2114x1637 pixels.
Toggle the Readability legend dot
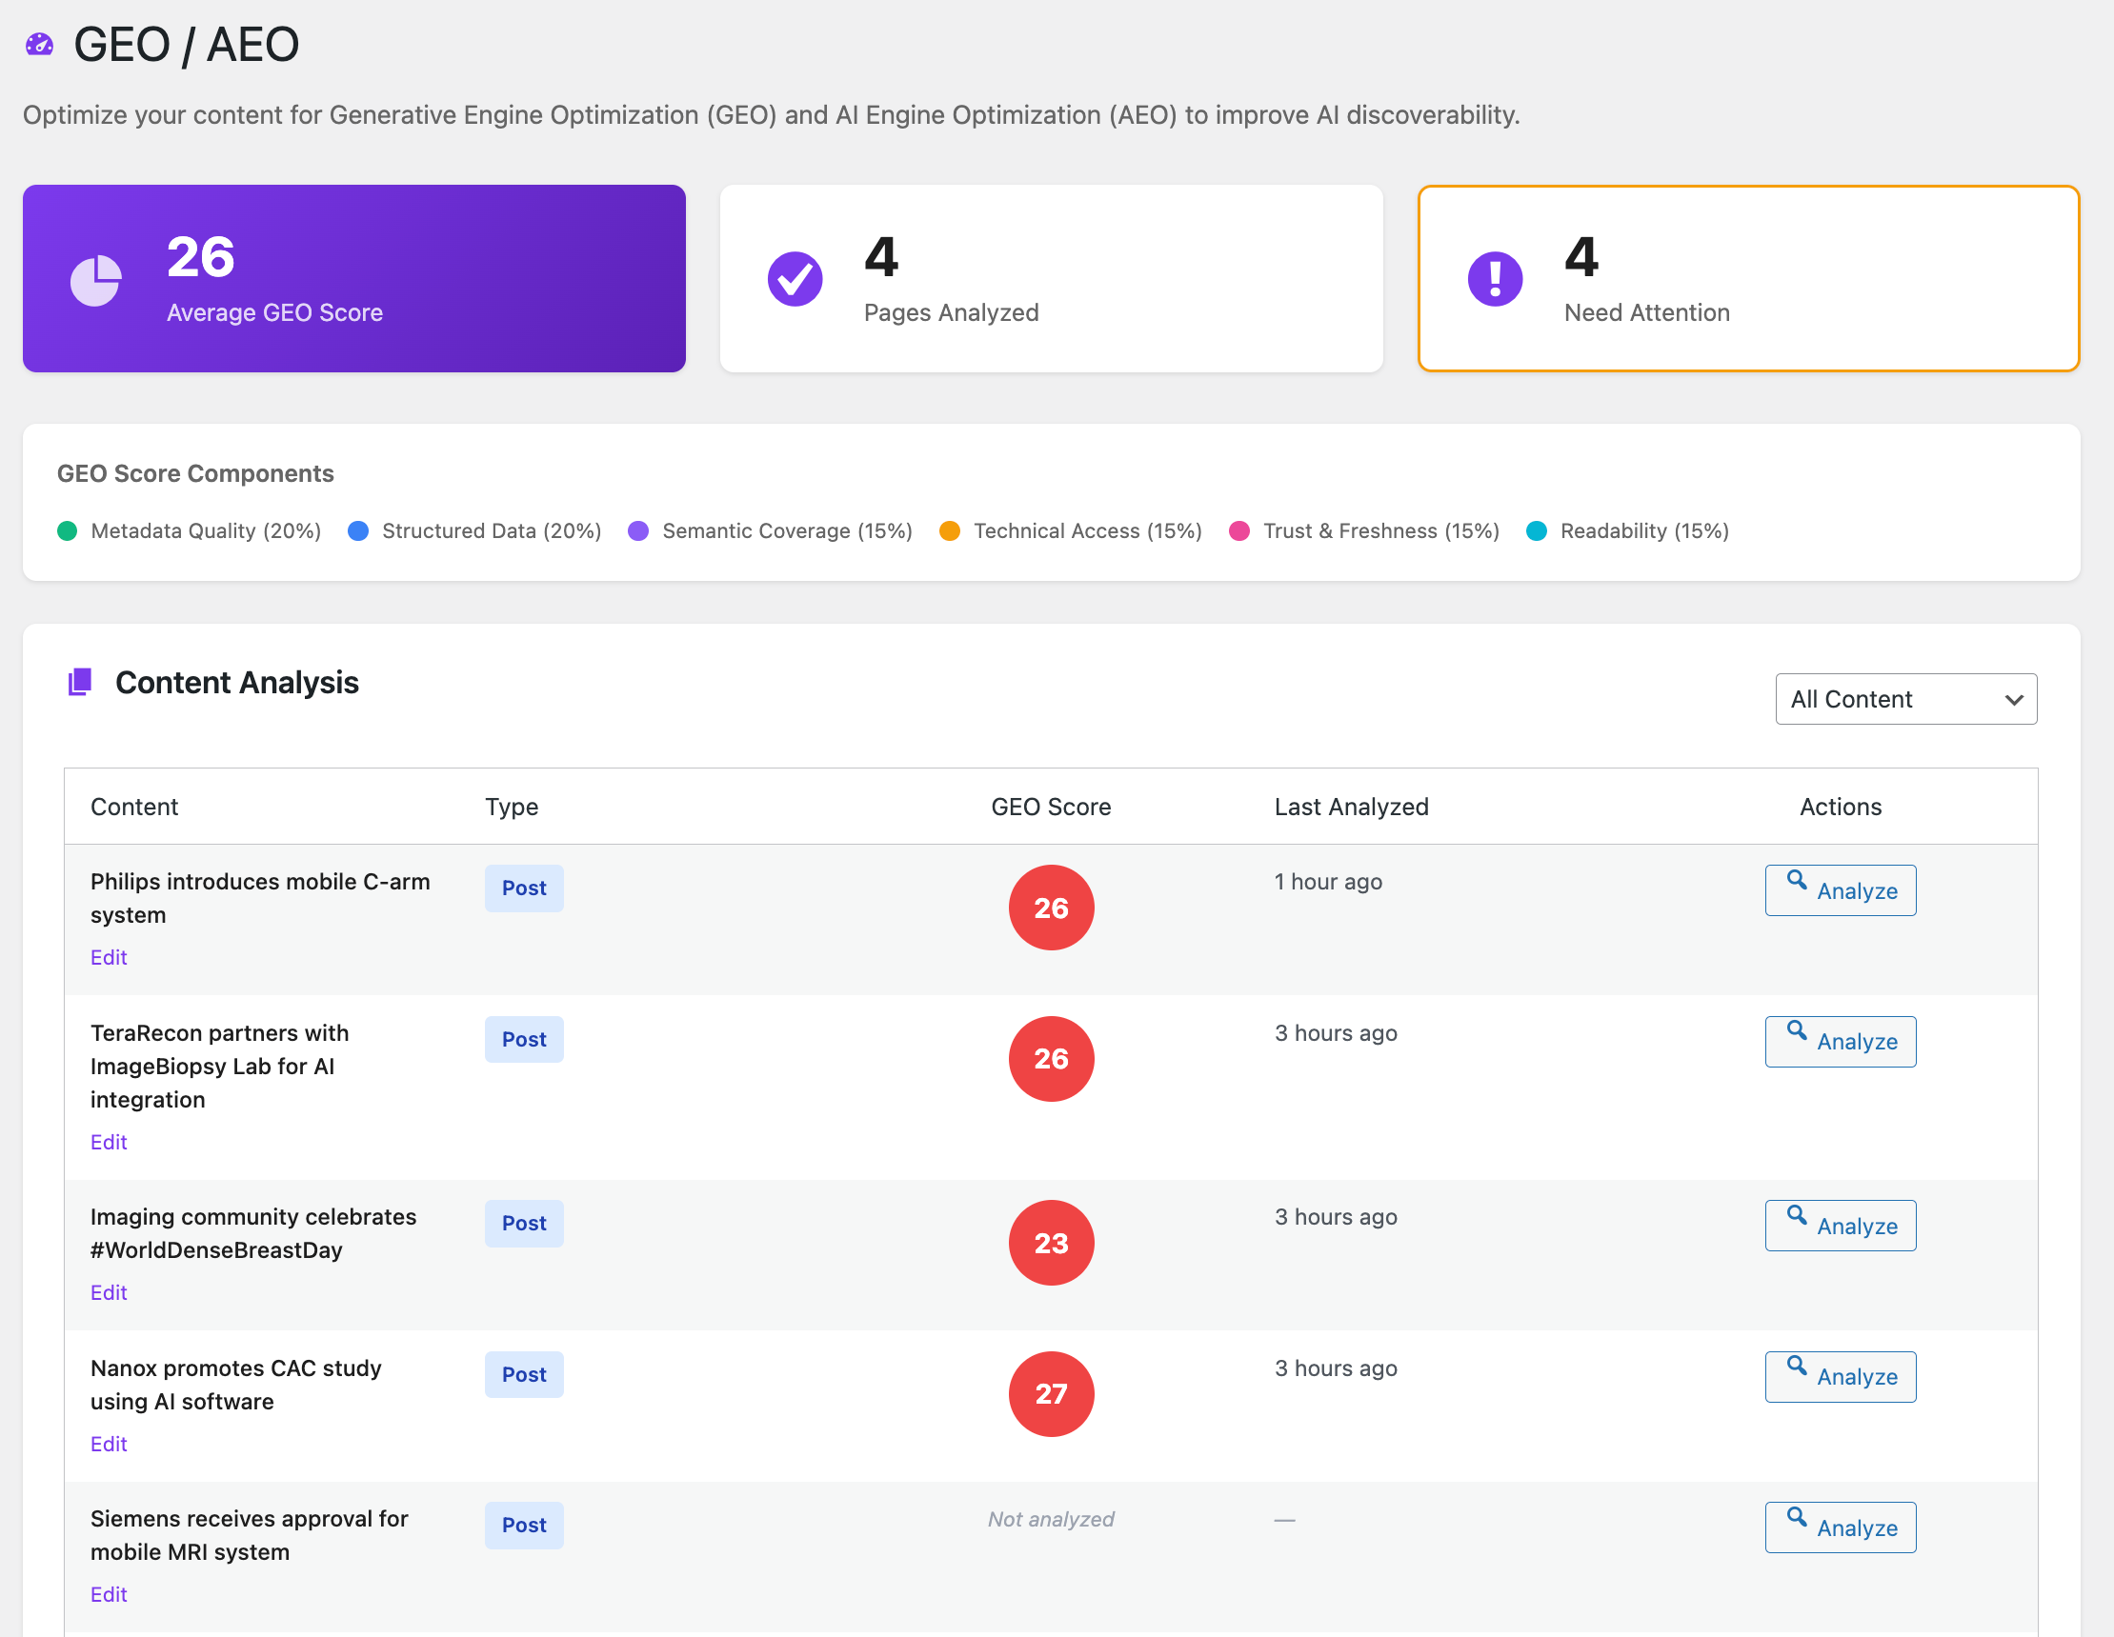1537,530
